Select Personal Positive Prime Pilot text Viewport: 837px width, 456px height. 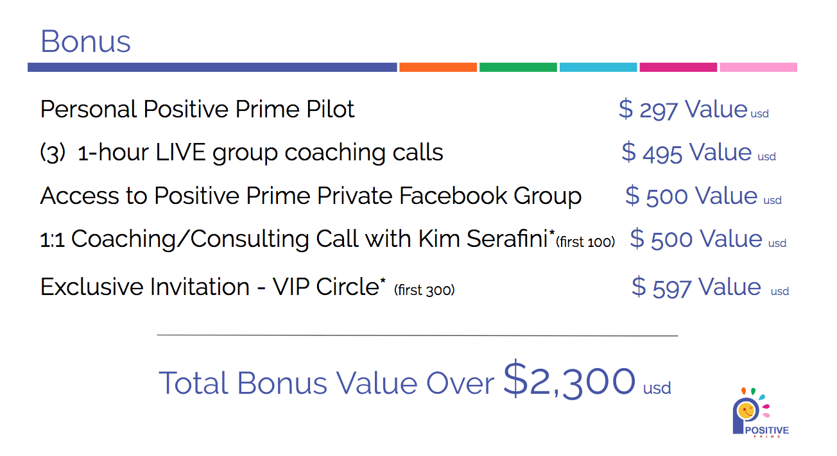197,110
